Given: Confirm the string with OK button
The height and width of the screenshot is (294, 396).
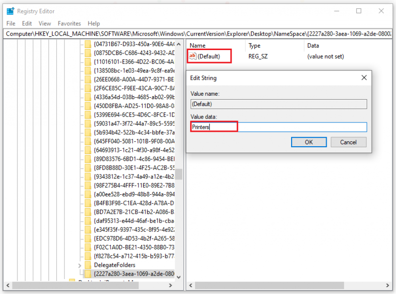Looking at the screenshot, I should click(x=308, y=142).
